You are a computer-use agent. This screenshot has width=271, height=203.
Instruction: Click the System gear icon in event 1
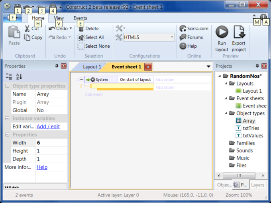pos(93,80)
